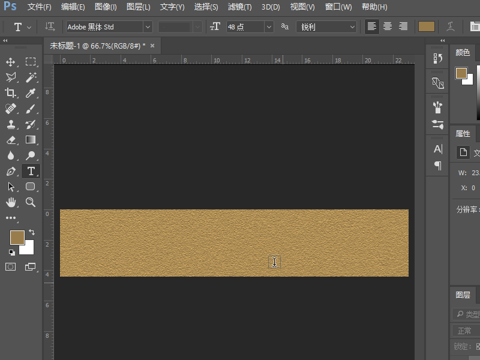
Task: Open the 图像(I) menu
Action: click(106, 7)
